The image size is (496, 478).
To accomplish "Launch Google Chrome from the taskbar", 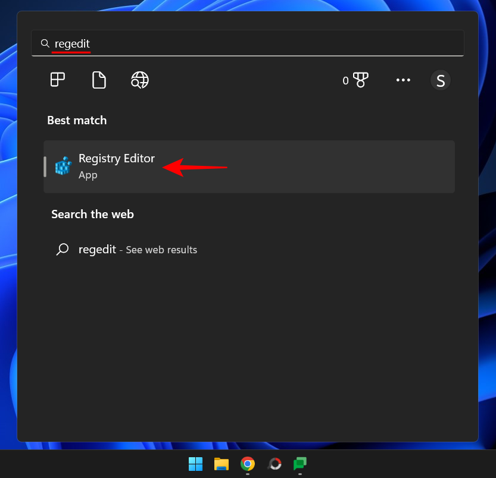I will [248, 464].
